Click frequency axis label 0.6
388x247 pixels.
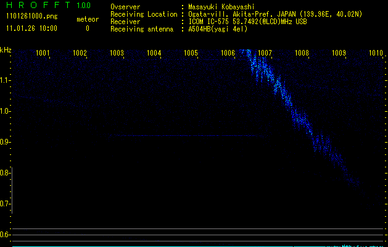point(5,235)
